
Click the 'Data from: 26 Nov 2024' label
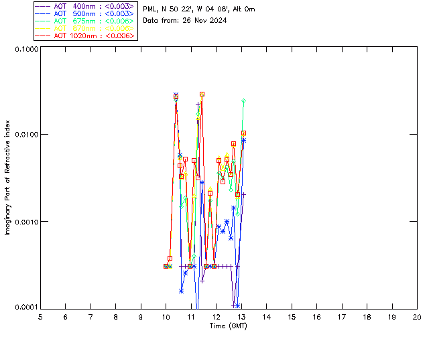[x=185, y=21]
